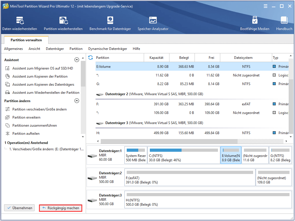This screenshot has height=221, width=295.
Task: Start Assistent zum Kopieren der Partition
Action: click(40, 76)
